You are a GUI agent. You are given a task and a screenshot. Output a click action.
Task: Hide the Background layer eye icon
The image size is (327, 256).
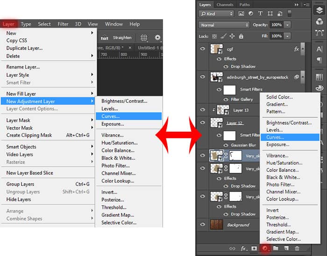click(202, 224)
